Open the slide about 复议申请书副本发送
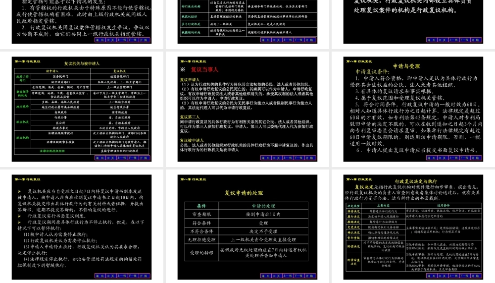 (x=82, y=227)
